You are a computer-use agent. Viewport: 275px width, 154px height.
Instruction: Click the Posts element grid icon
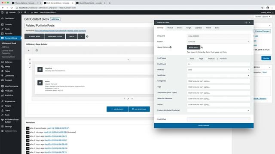40,83
